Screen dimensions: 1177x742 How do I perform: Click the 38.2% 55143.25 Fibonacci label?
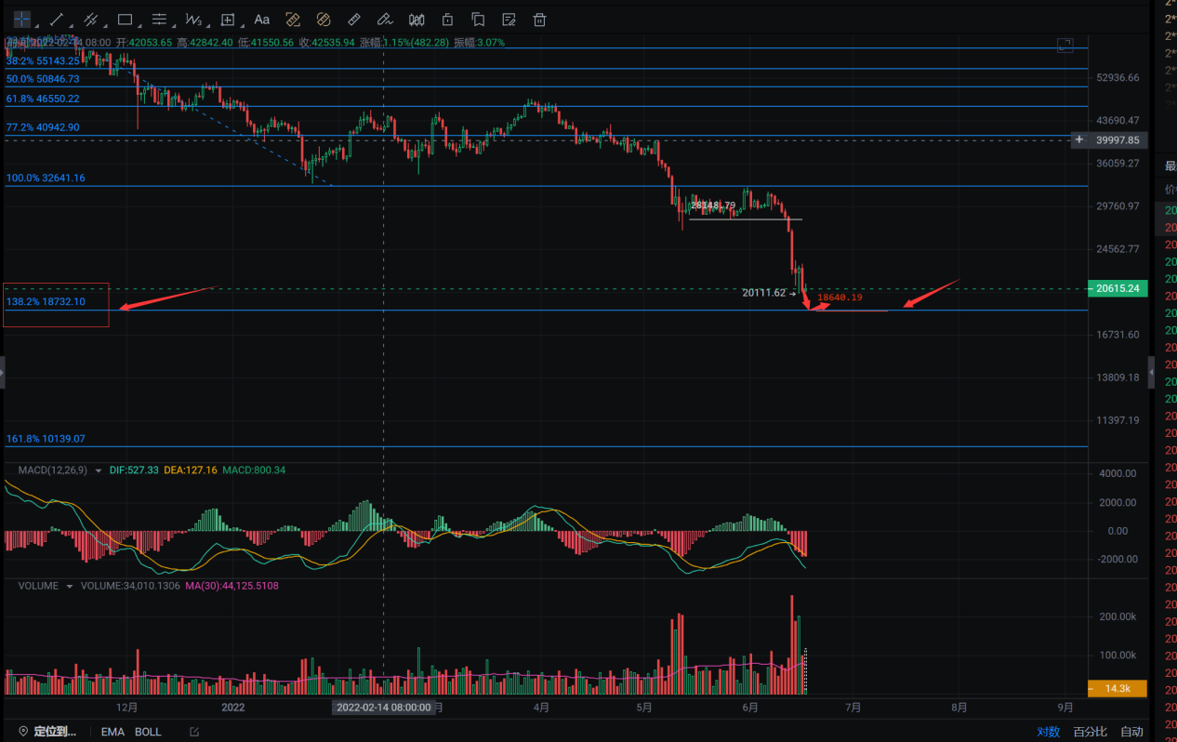point(43,60)
